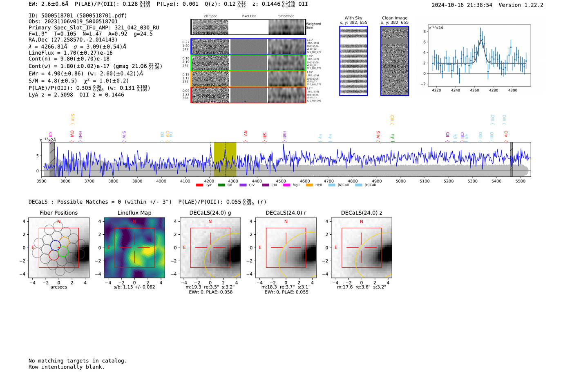The height and width of the screenshot is (389, 572).
Task: Click the orange HeII legend swatch
Action: (309, 185)
